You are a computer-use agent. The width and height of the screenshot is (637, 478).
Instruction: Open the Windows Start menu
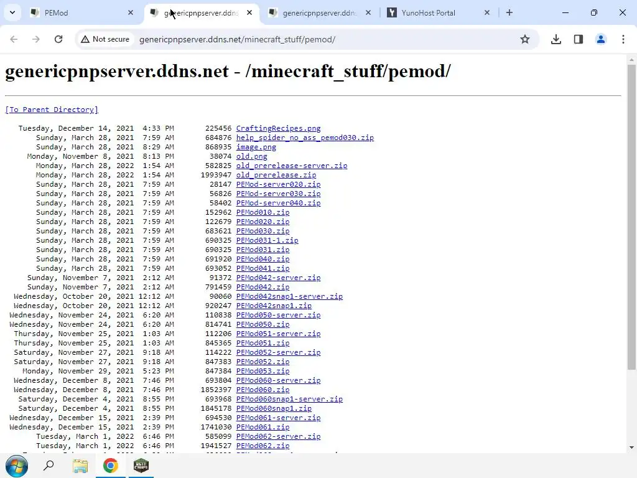click(17, 466)
